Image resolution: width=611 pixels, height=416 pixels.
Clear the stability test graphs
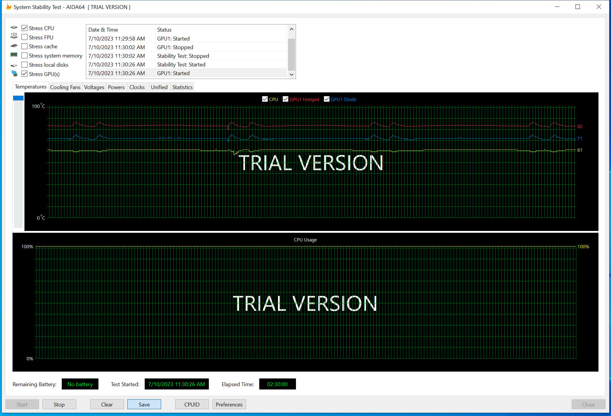(107, 404)
